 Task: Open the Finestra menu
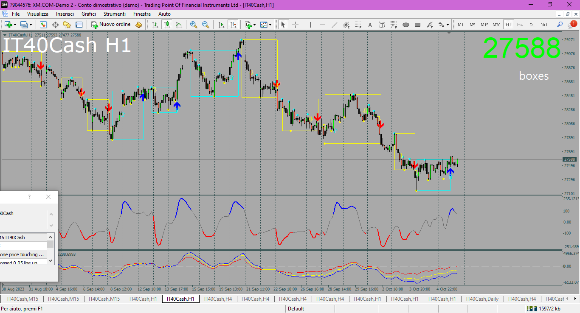(142, 14)
